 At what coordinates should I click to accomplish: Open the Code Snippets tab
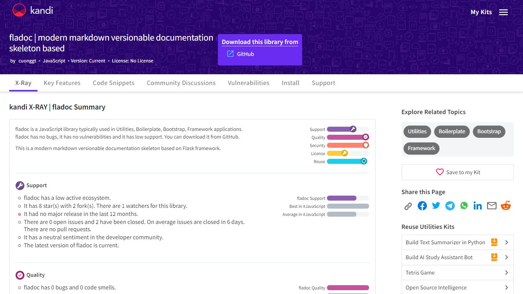(114, 83)
